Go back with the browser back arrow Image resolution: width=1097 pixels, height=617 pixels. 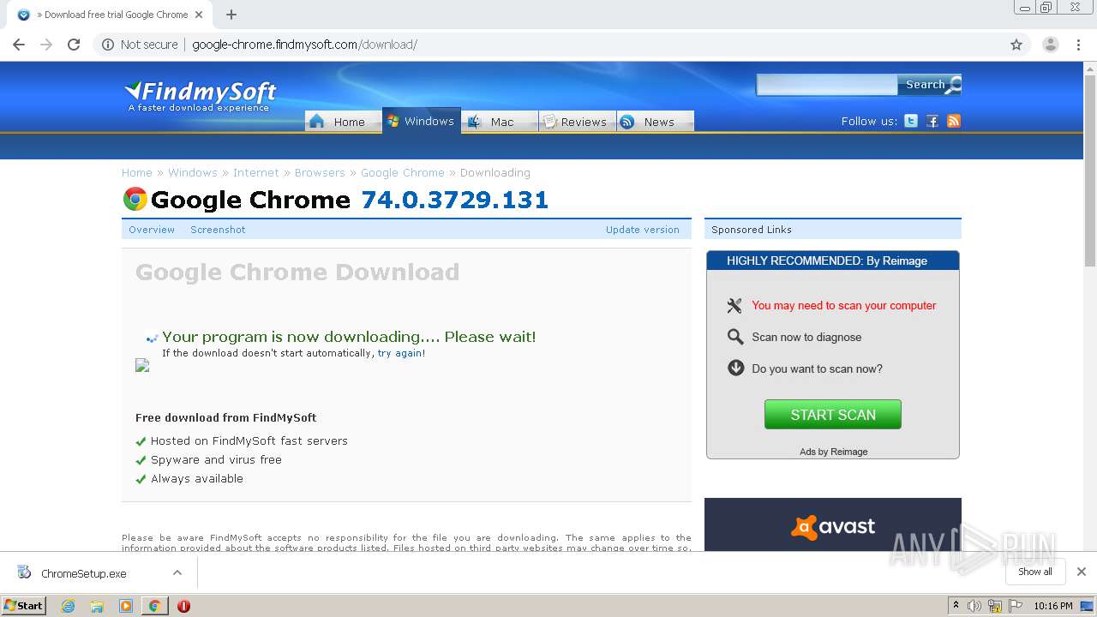(19, 45)
